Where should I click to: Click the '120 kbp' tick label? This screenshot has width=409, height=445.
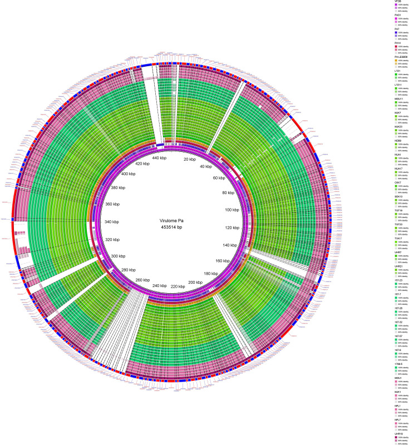point(232,228)
